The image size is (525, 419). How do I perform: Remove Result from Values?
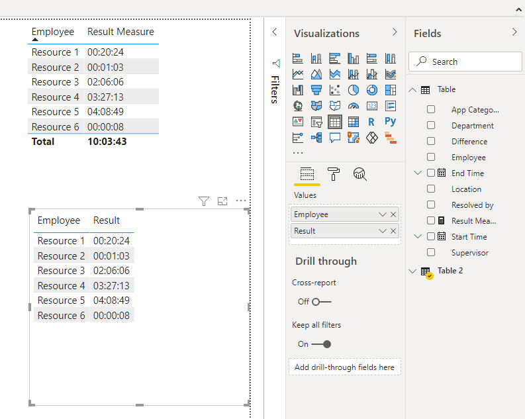coord(393,231)
